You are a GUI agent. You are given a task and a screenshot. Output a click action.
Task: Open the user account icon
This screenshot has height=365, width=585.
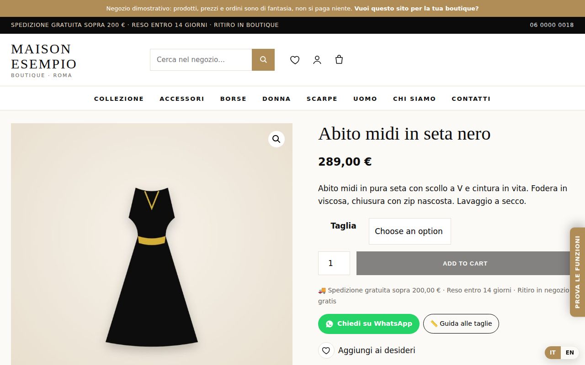pyautogui.click(x=317, y=60)
